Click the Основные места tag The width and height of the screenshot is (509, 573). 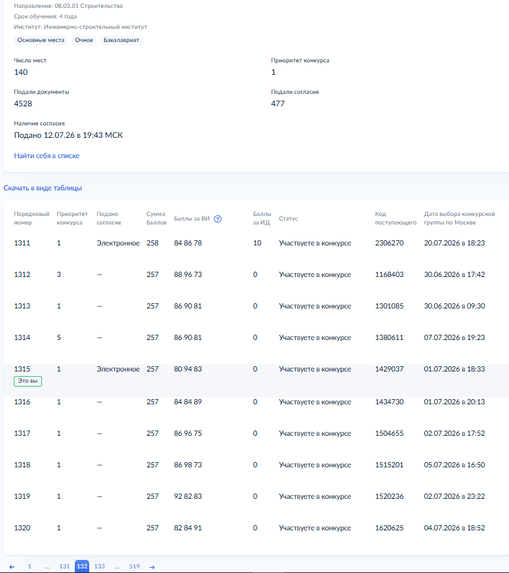(41, 40)
